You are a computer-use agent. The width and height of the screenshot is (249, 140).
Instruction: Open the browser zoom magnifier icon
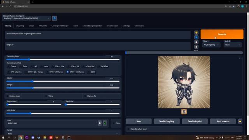[226, 6]
